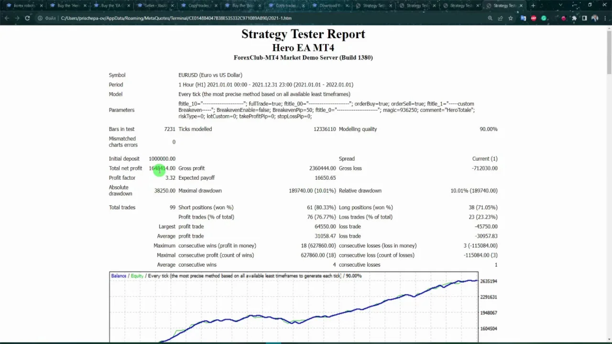The image size is (612, 344).
Task: Toggle the browser side panel
Action: 584,18
